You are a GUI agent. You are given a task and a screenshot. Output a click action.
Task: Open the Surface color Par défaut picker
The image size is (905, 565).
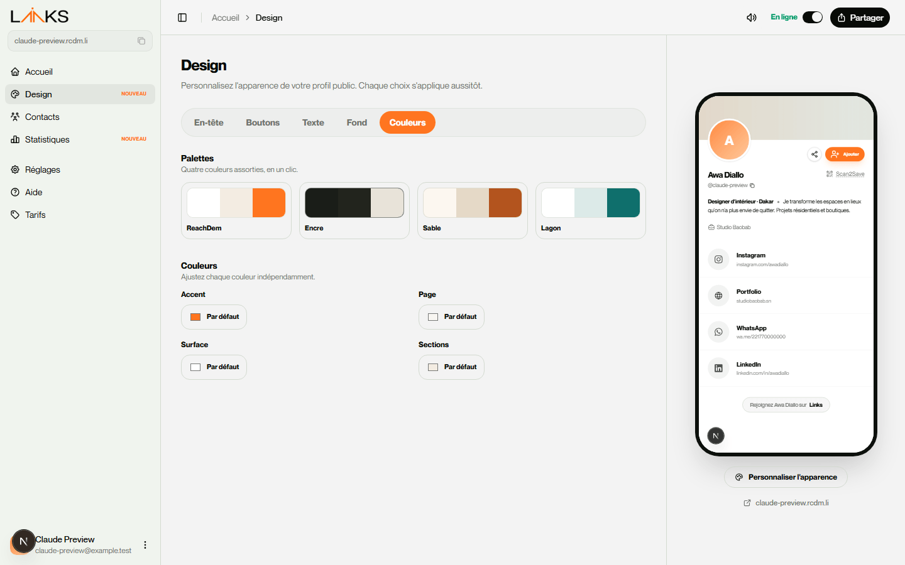pos(214,367)
